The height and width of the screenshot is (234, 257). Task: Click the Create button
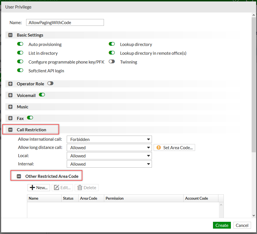click(x=222, y=225)
